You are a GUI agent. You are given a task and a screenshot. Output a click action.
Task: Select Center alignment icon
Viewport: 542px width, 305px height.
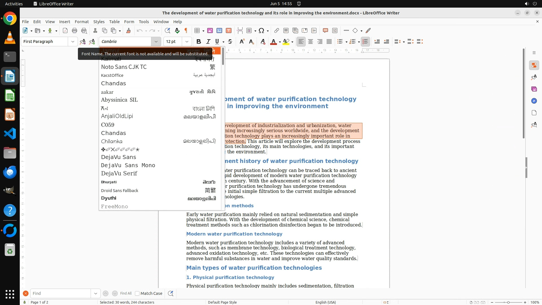[311, 42]
